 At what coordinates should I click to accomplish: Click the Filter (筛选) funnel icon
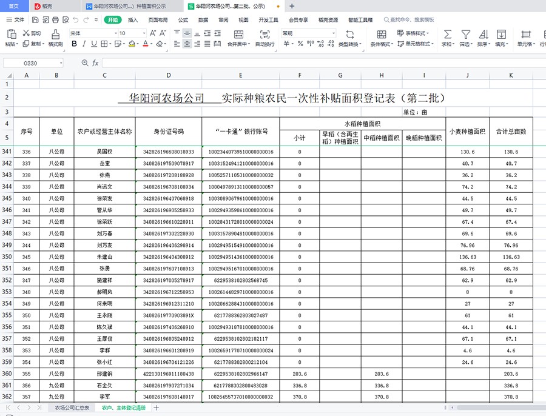pos(465,34)
